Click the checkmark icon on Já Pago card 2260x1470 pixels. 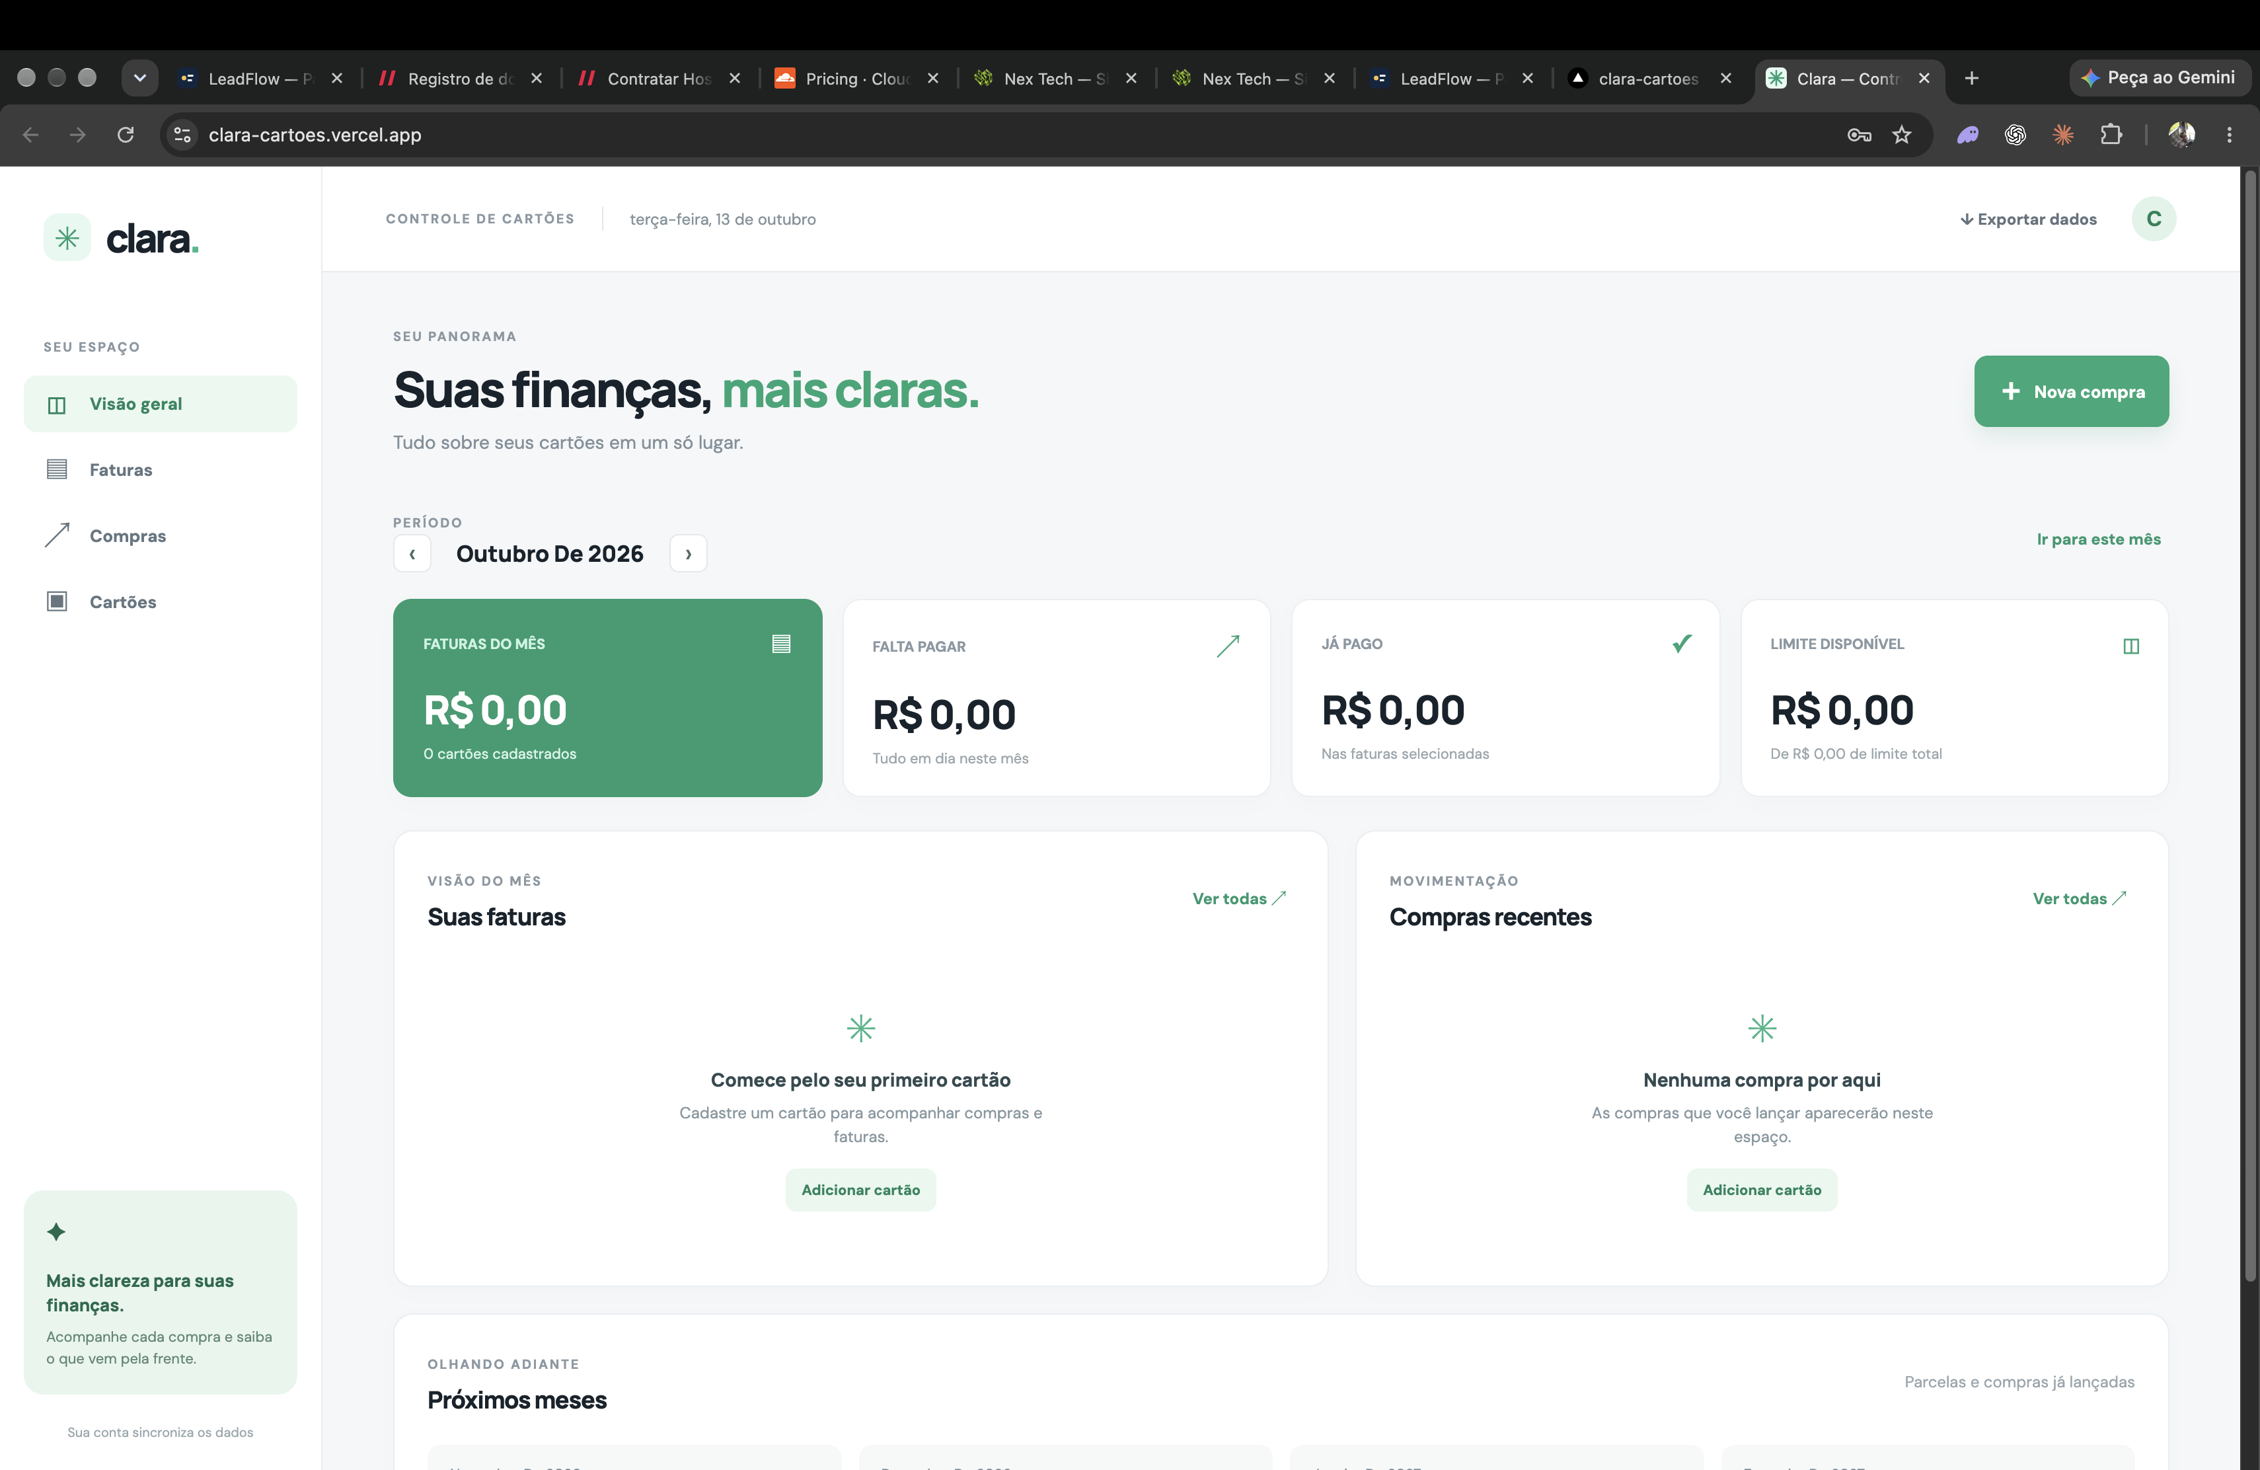point(1682,643)
